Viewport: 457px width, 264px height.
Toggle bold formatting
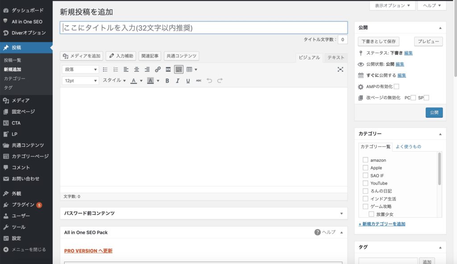click(x=167, y=81)
